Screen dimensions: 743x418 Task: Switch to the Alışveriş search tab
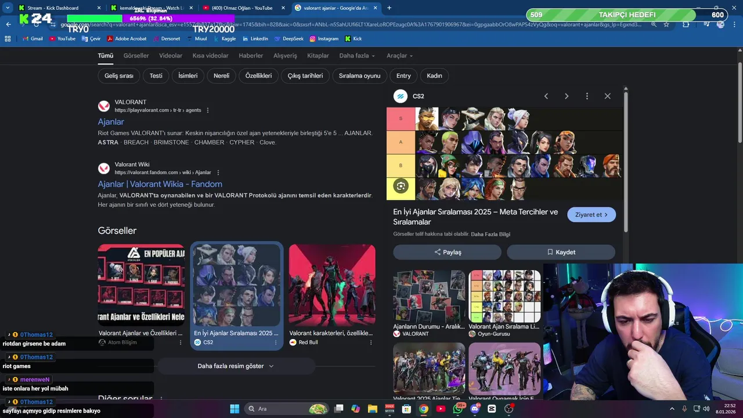click(x=285, y=56)
